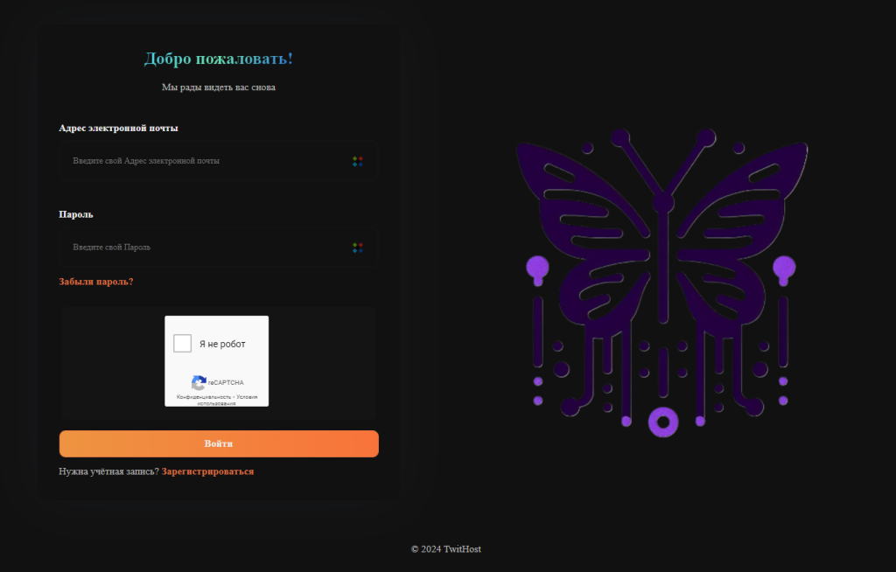Focus the email address input field
Screen dimensions: 896x572
218,161
